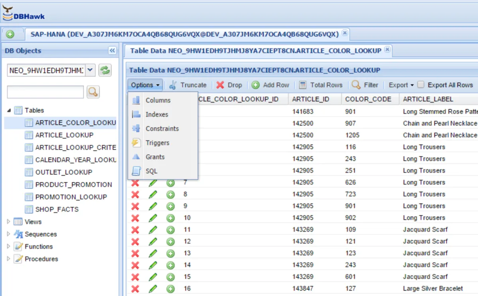Click red delete icon for row 10
Image resolution: width=478 pixels, height=296 pixels.
pyautogui.click(x=135, y=218)
